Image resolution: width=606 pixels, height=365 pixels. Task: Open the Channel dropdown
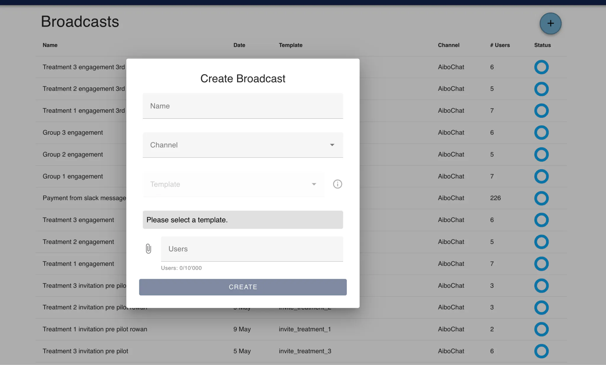tap(237, 145)
